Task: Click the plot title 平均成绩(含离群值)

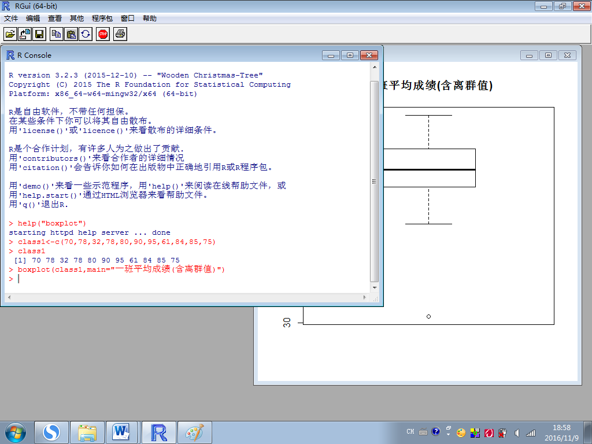Action: coord(438,86)
